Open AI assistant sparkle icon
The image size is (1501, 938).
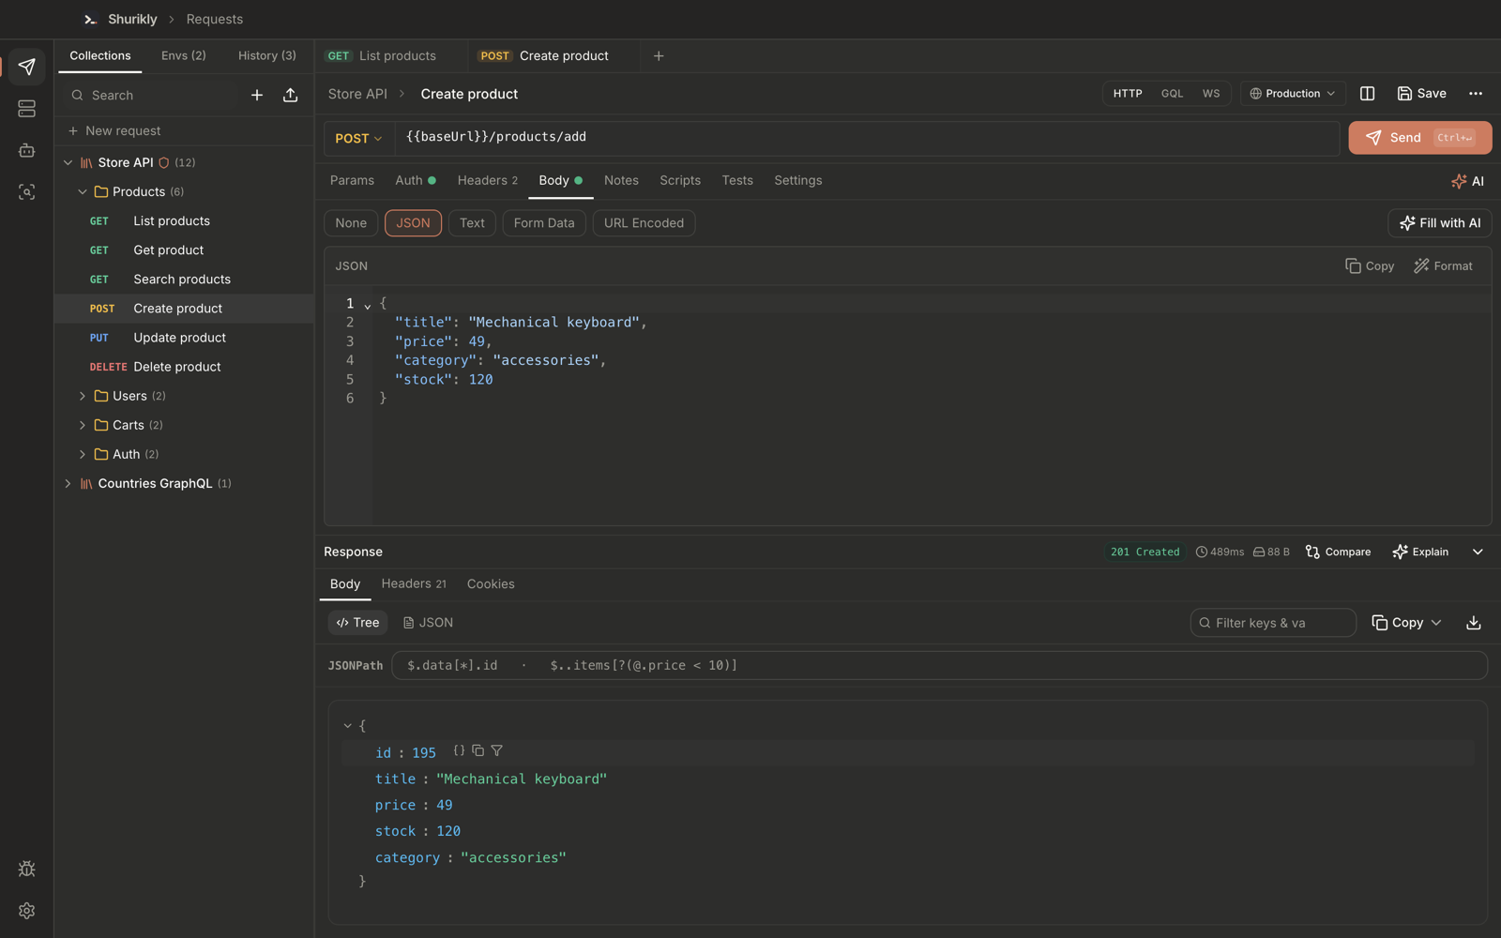pyautogui.click(x=1467, y=181)
